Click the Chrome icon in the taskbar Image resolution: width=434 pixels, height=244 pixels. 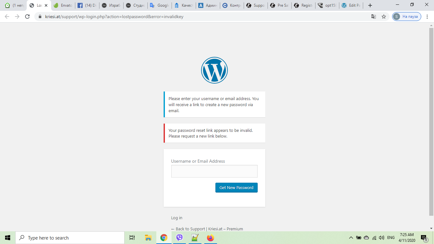tap(164, 238)
